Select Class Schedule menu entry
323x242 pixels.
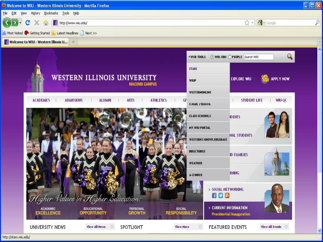click(x=208, y=116)
